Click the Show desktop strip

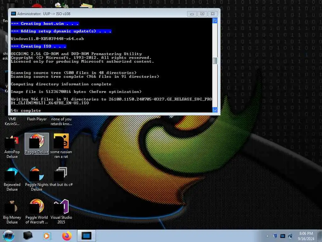pyautogui.click(x=320, y=236)
